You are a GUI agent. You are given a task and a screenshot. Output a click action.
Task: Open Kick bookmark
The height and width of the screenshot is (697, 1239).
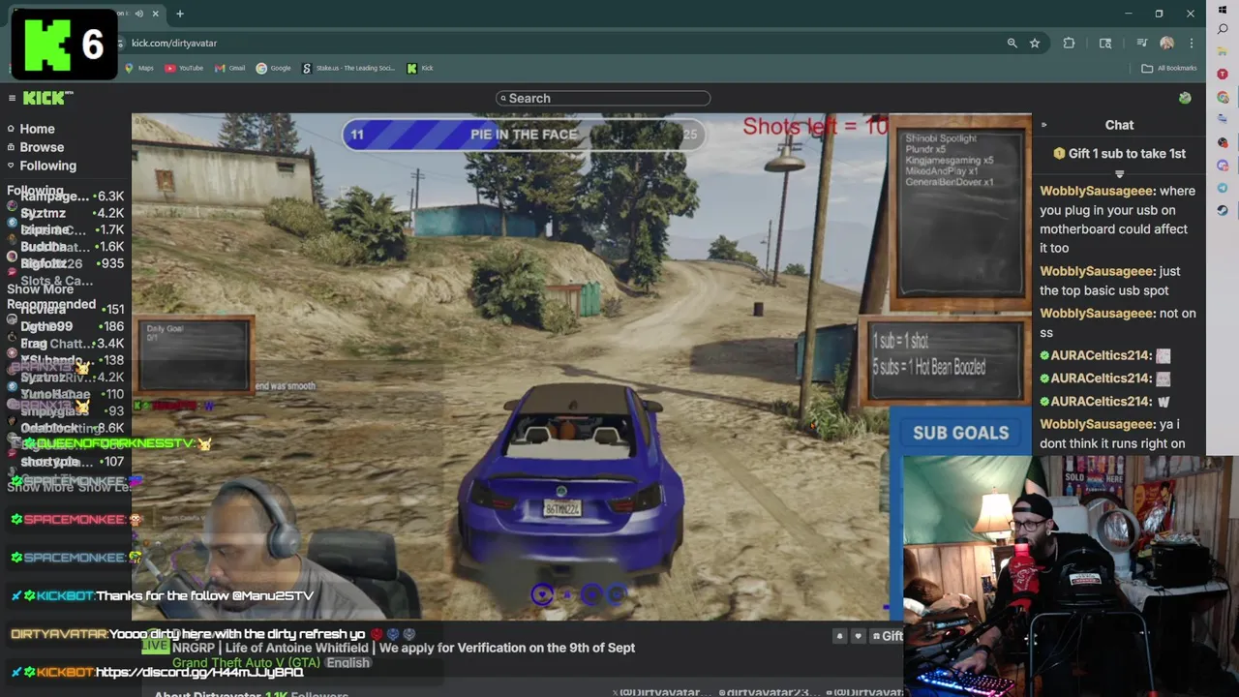click(420, 68)
